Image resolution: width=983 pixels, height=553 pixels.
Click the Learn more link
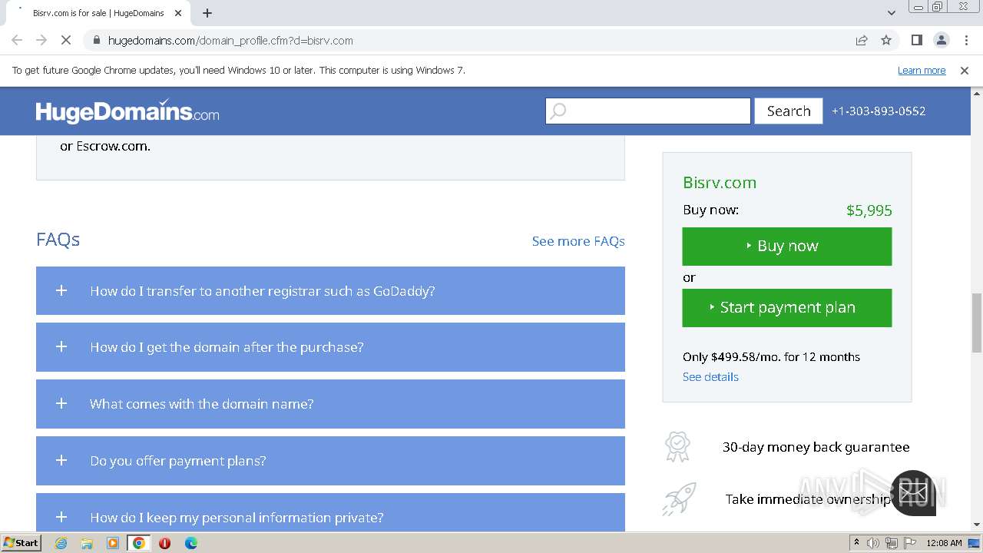(x=922, y=70)
